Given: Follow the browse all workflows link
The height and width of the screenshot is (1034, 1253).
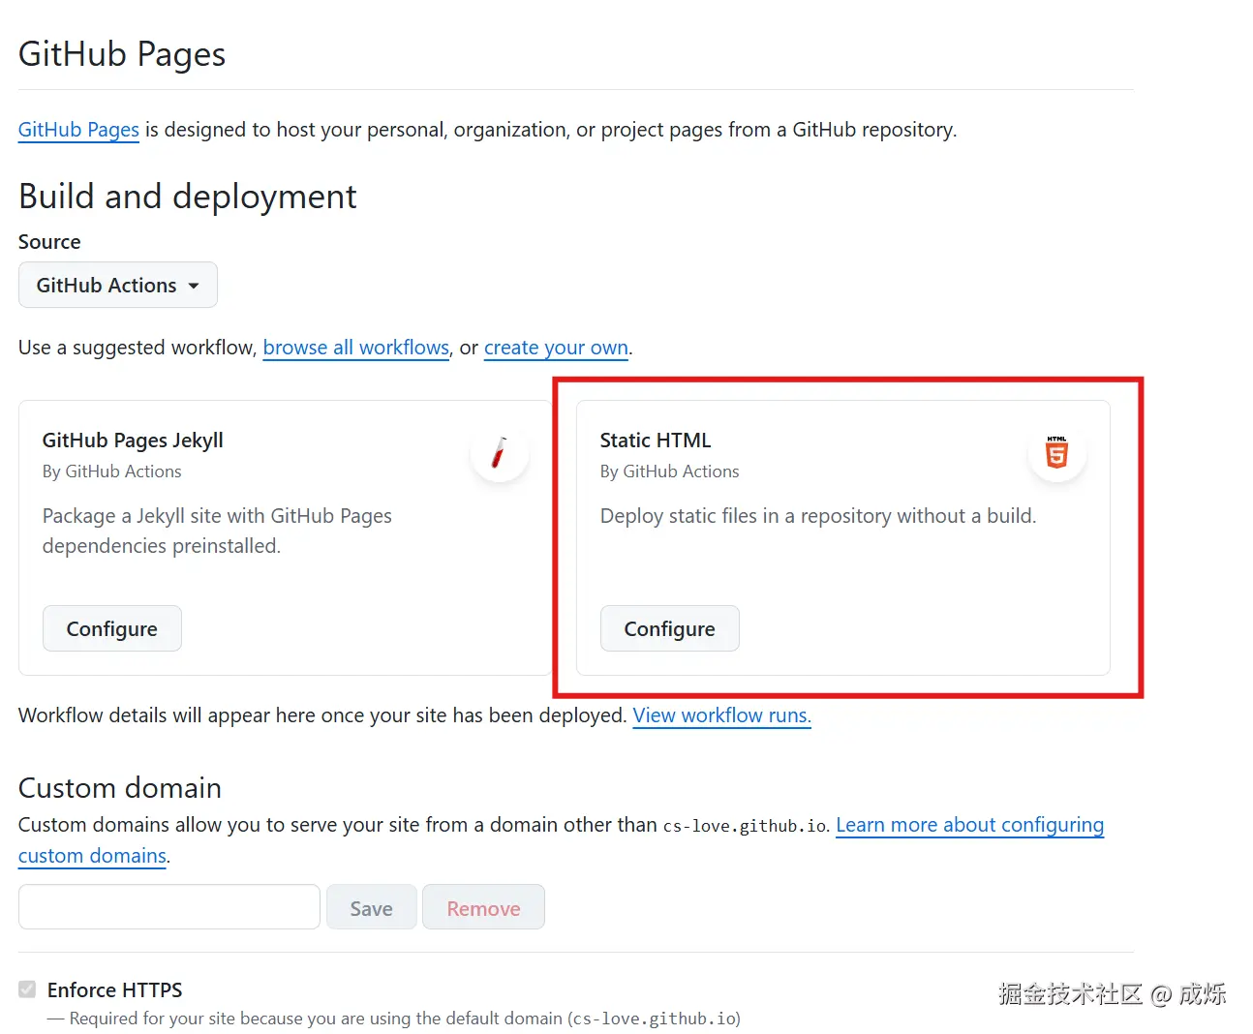Looking at the screenshot, I should (356, 348).
